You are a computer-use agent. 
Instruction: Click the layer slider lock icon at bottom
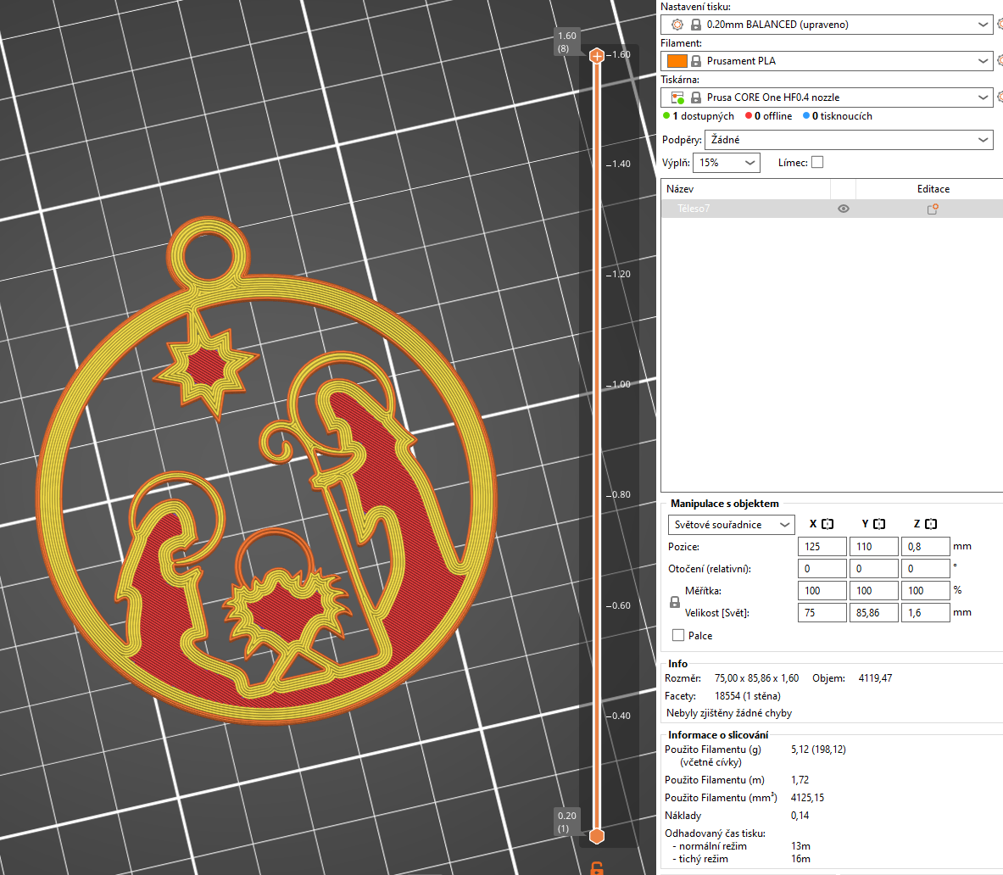[x=597, y=867]
